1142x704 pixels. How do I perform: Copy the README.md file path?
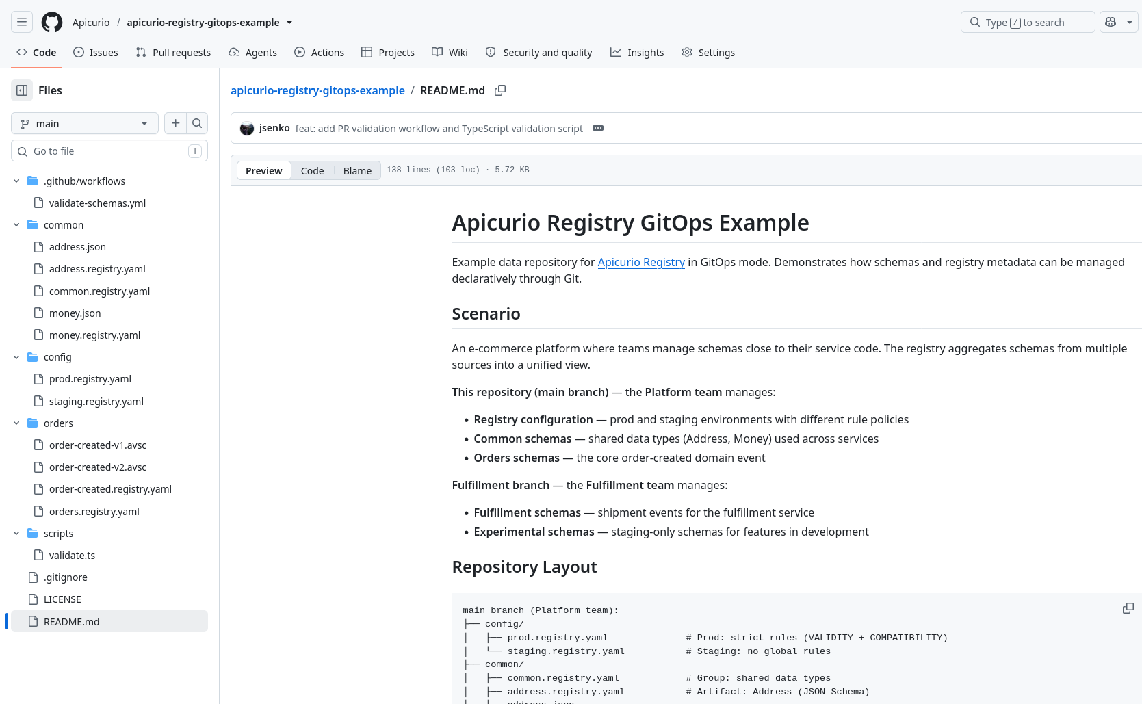[500, 90]
